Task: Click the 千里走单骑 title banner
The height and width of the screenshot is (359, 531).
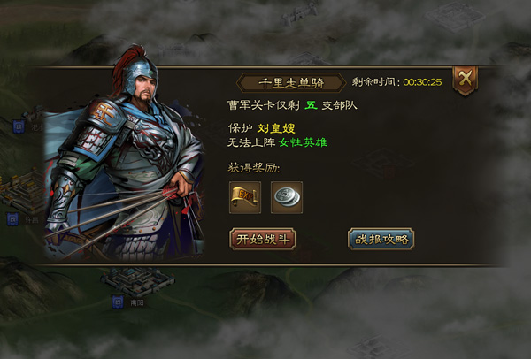Action: pos(291,83)
